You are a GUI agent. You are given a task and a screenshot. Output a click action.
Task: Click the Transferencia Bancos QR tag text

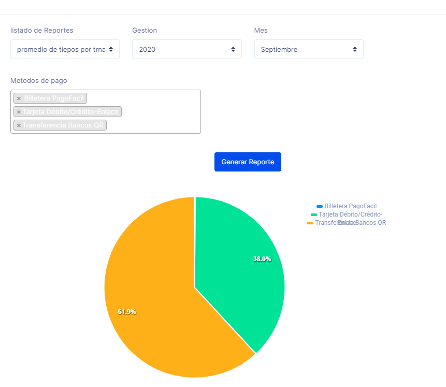click(63, 125)
